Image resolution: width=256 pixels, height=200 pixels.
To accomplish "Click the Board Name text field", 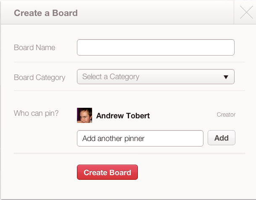I will point(156,48).
